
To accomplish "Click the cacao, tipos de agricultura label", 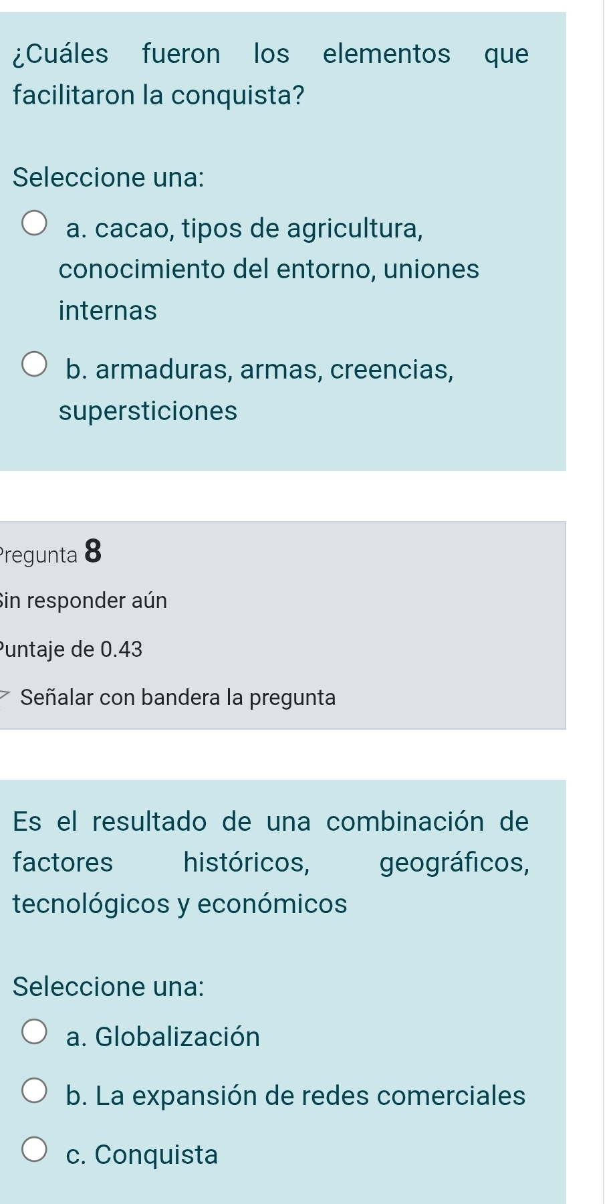I will [x=269, y=269].
